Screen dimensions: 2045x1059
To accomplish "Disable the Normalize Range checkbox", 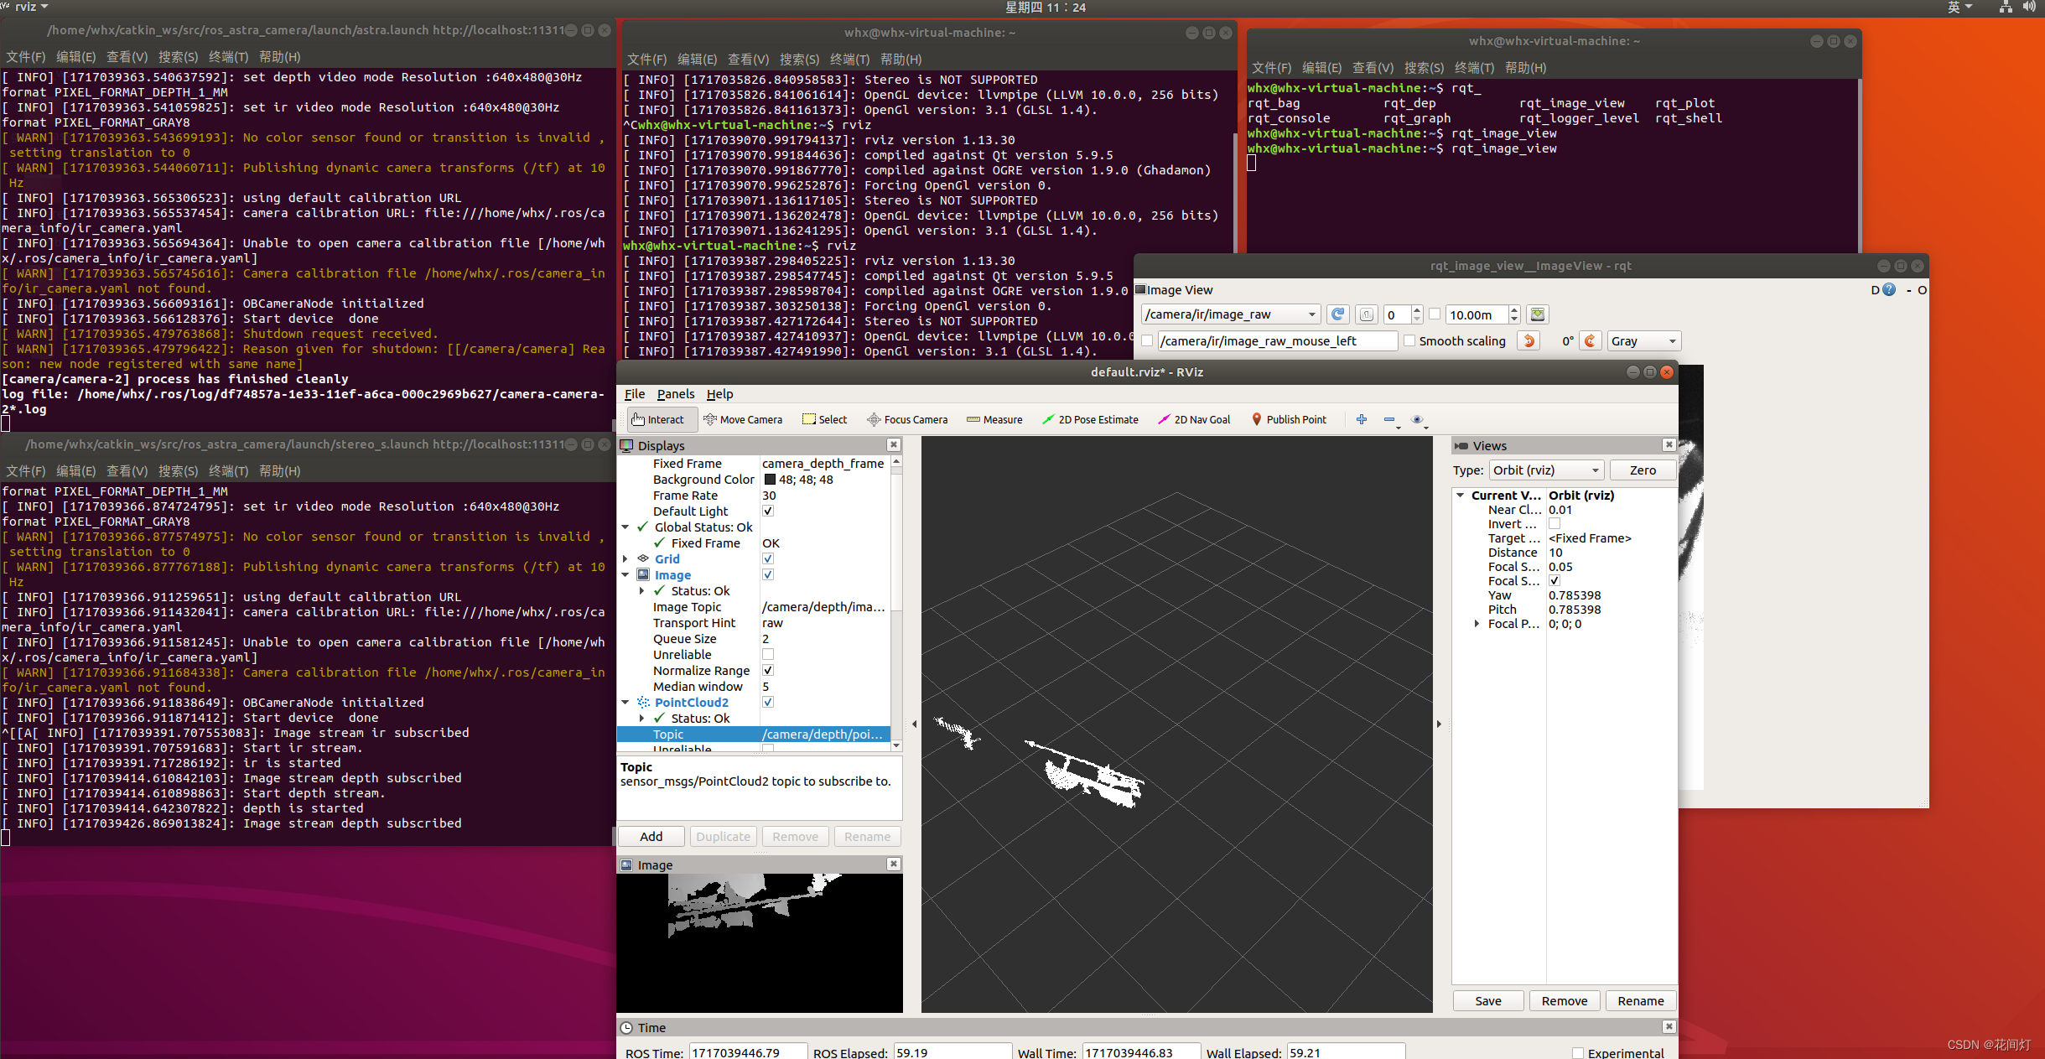I will coord(767,671).
